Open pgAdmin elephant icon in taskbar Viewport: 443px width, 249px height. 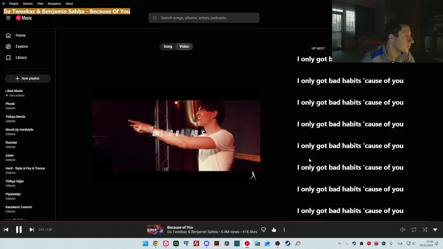coord(186,243)
